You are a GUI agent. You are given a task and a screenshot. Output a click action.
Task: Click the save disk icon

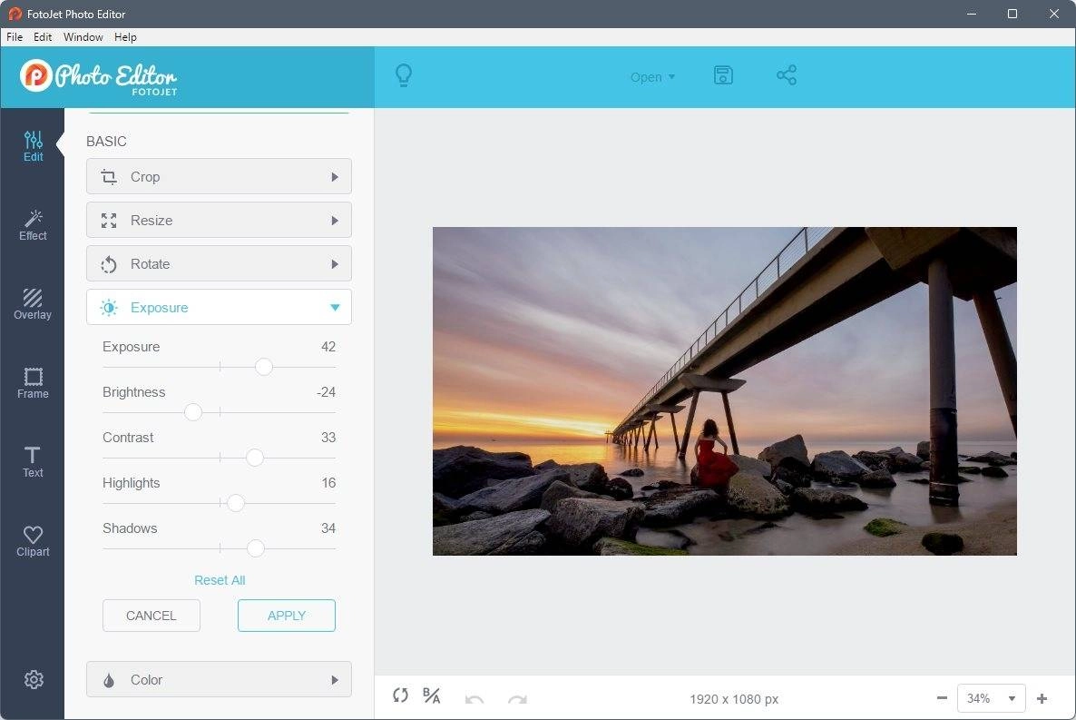[723, 74]
